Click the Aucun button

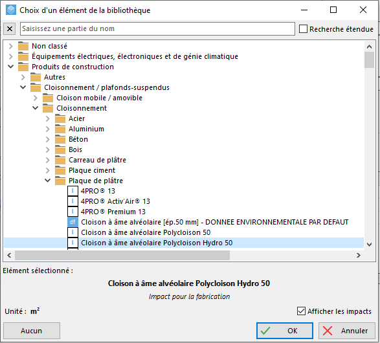[32, 331]
